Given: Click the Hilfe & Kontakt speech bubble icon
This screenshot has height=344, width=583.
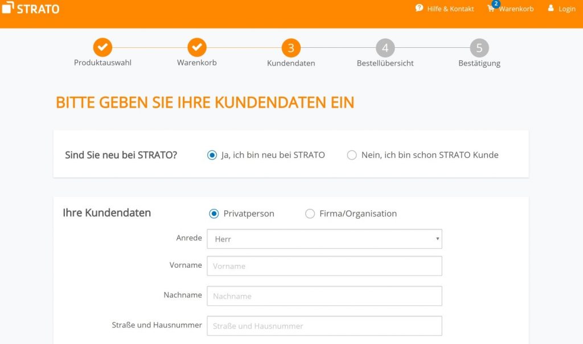Looking at the screenshot, I should click(x=419, y=8).
